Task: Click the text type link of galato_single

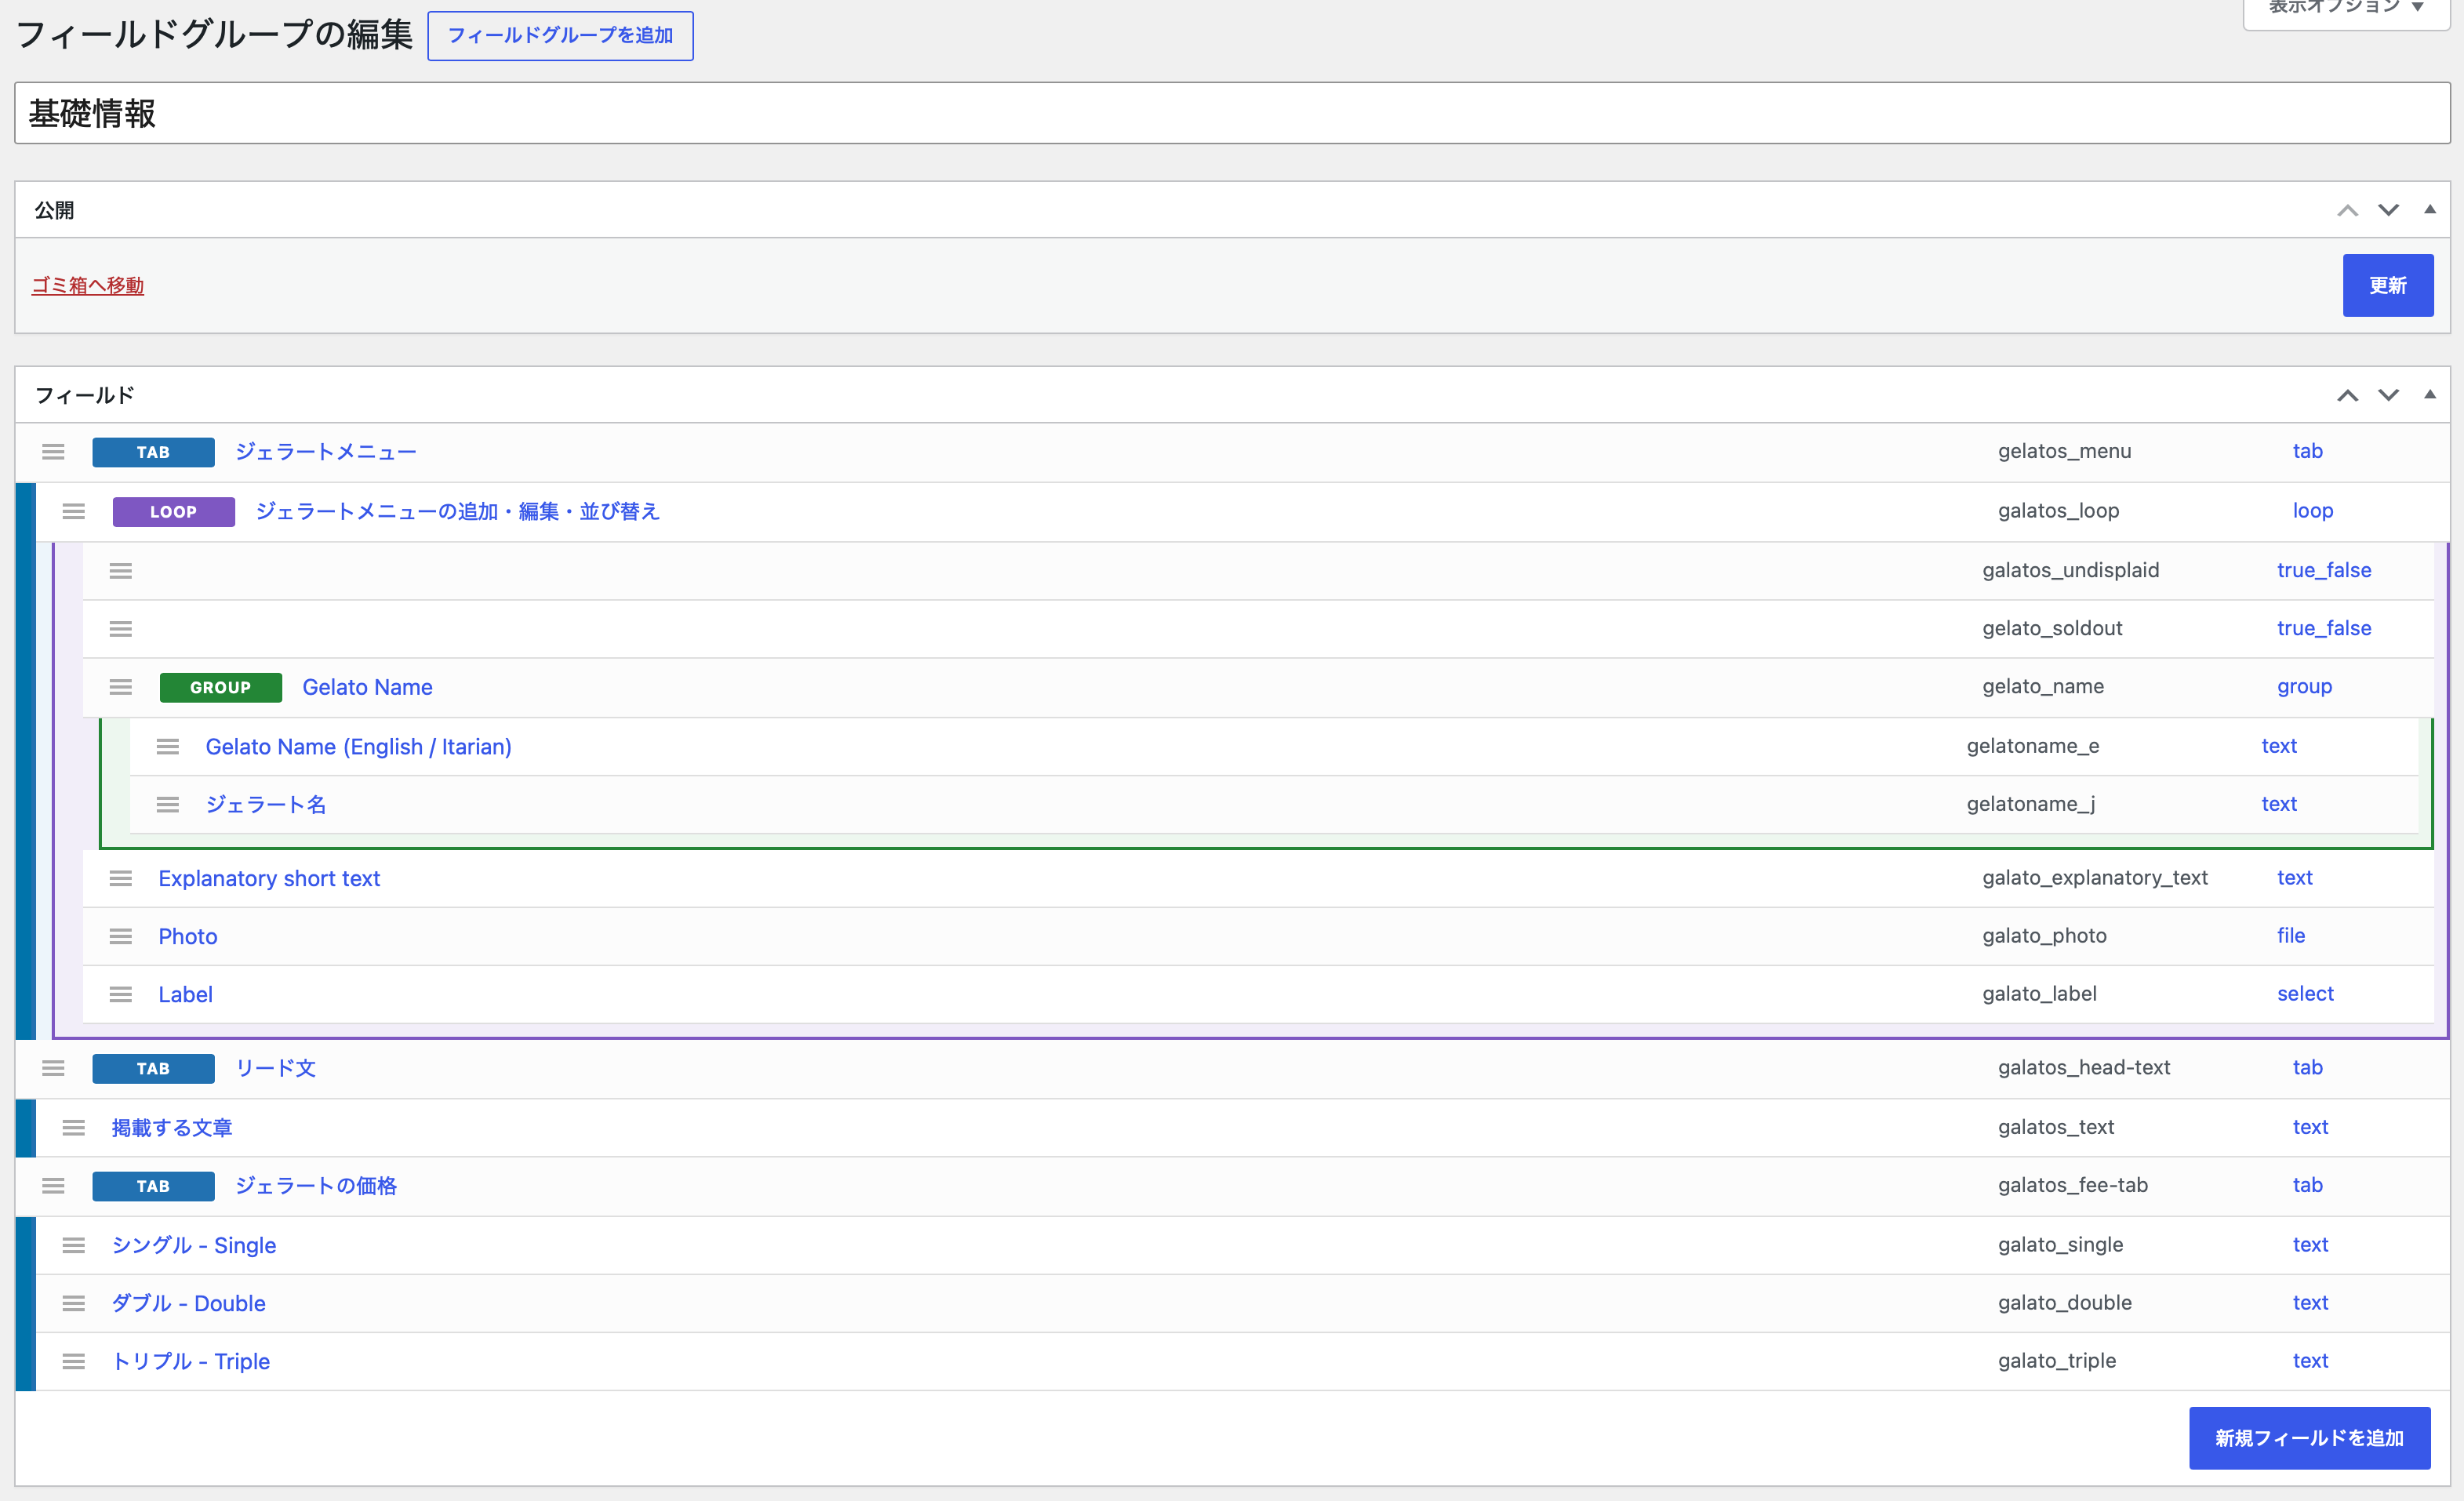Action: (2310, 1245)
